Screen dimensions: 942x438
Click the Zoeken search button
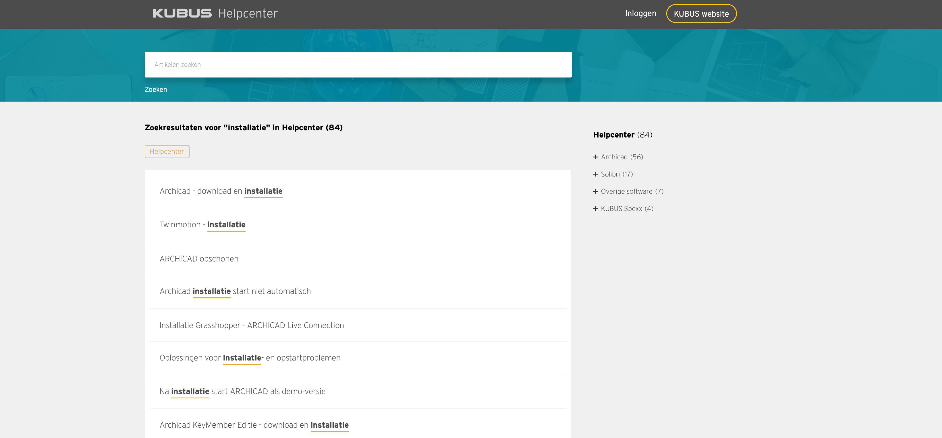pos(156,90)
